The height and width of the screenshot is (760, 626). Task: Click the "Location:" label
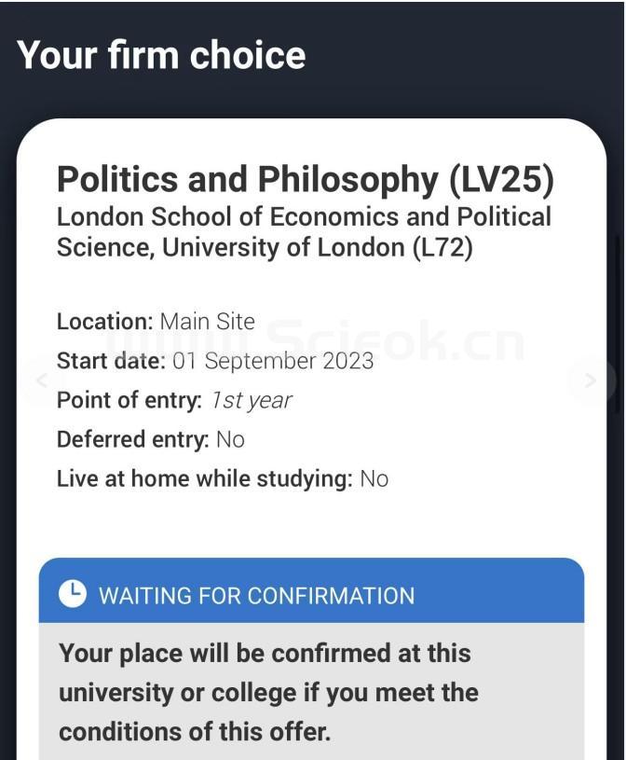104,322
